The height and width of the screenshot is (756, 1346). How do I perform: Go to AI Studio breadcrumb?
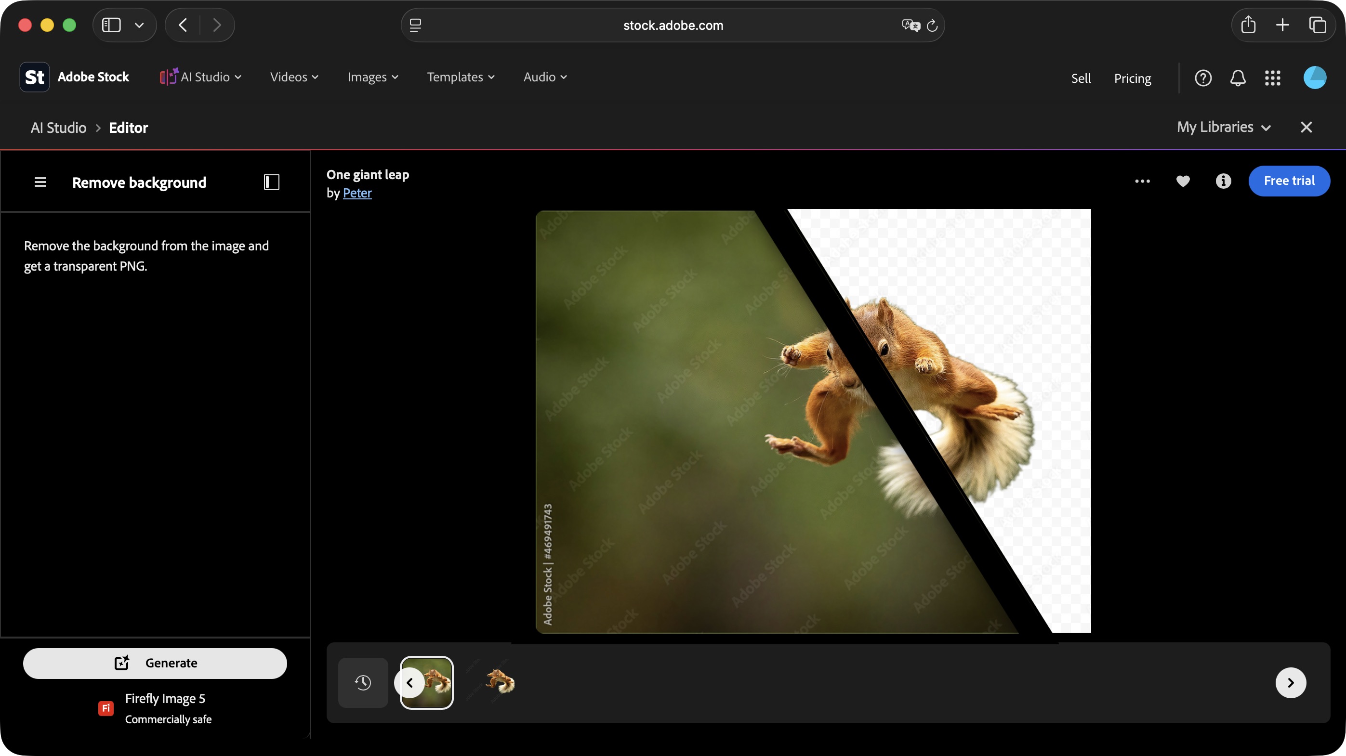(x=58, y=128)
